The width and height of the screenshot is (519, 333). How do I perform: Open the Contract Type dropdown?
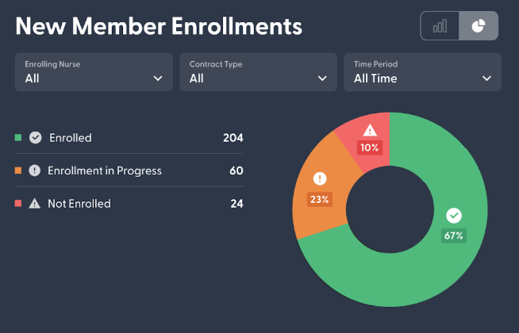tap(258, 72)
